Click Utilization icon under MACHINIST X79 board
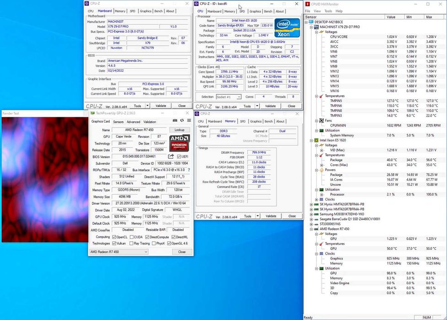Image resolution: width=447 pixels, height=320 pixels. tap(321, 130)
